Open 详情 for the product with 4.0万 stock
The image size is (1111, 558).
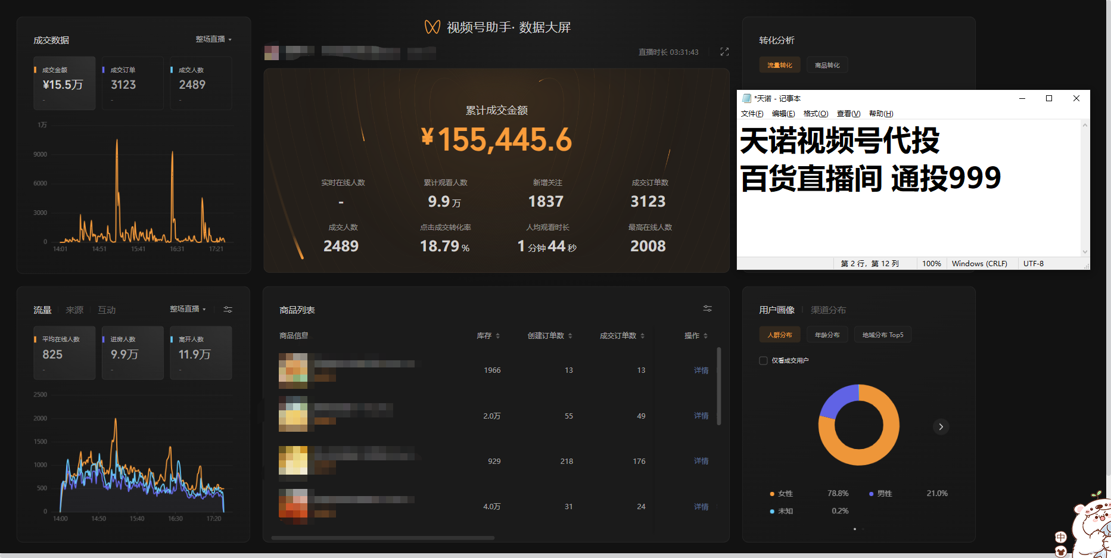click(x=701, y=507)
